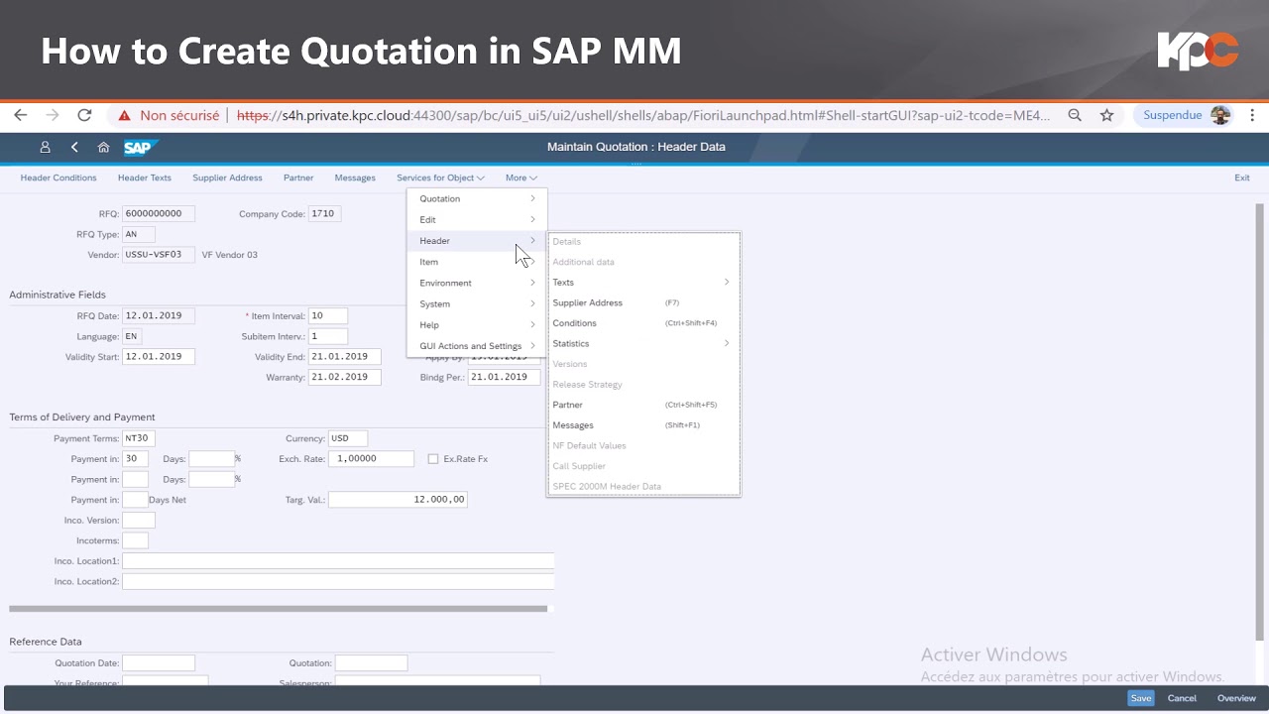Viewport: 1269px width, 714px height.
Task: Click the Validity Start date field
Action: pyautogui.click(x=159, y=357)
